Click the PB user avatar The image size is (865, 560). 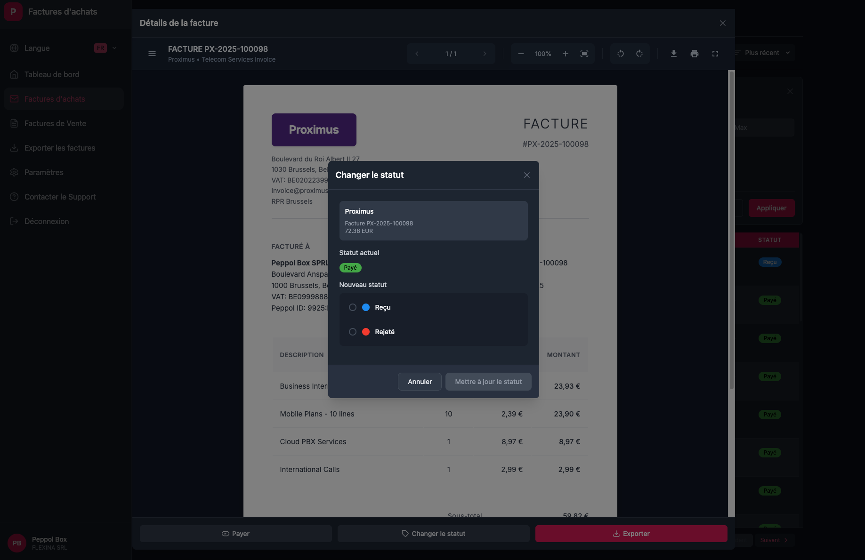tap(17, 543)
